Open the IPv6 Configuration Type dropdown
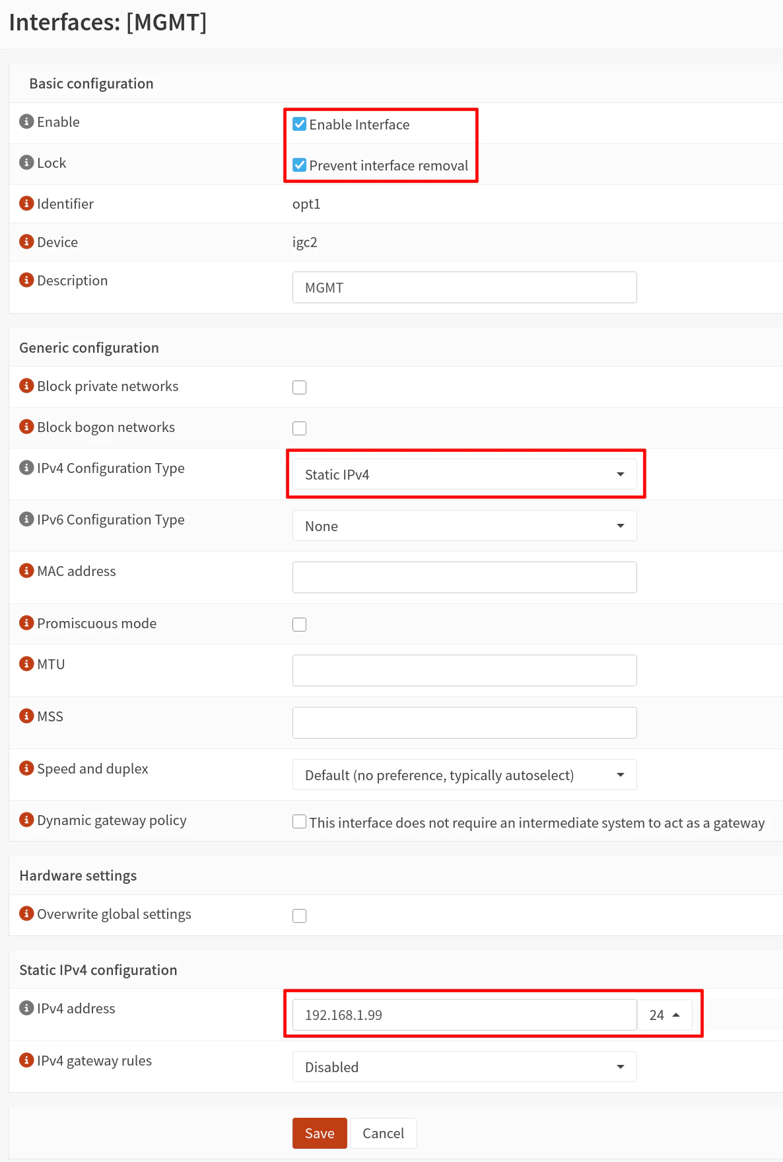The image size is (783, 1162). [465, 526]
